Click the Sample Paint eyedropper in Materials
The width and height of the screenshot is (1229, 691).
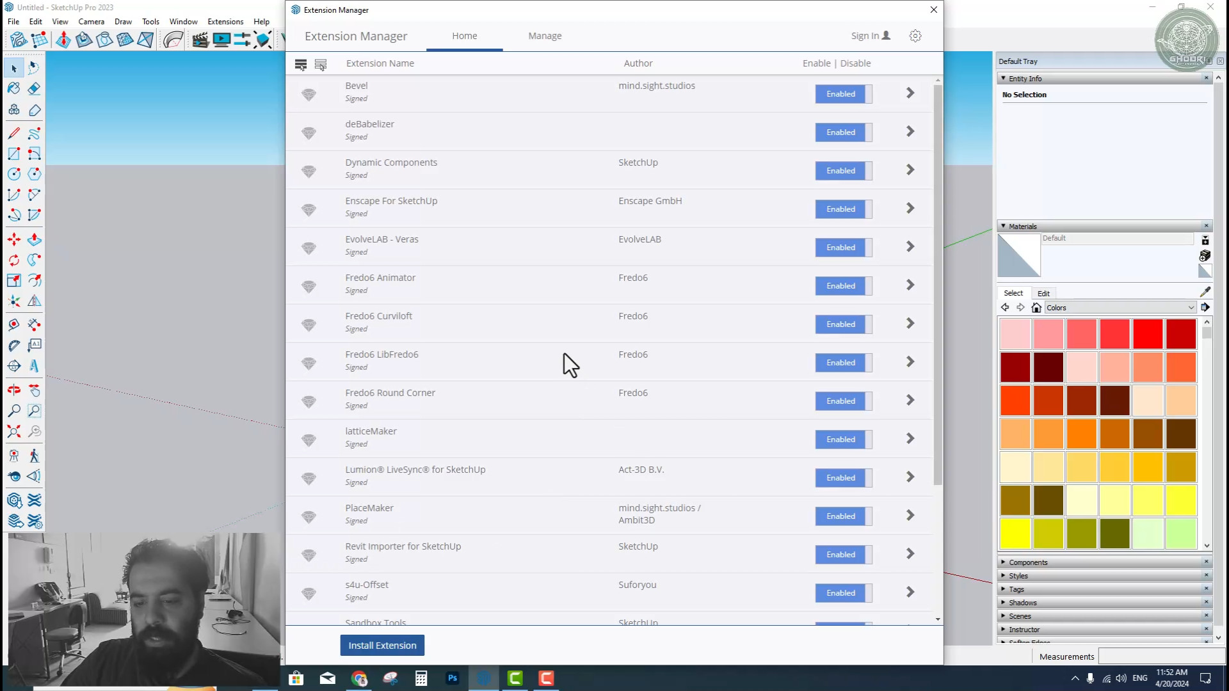tap(1205, 292)
